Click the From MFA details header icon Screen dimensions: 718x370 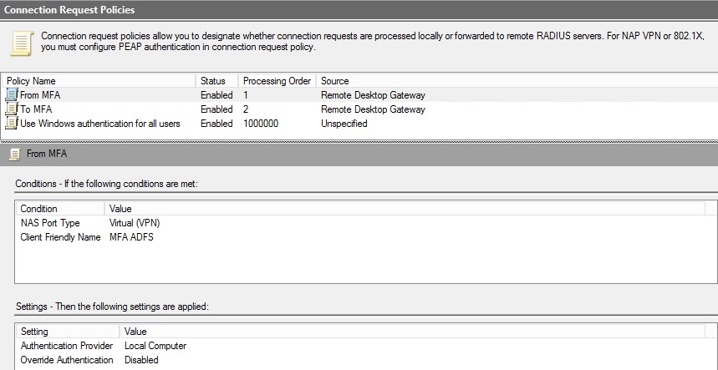pyautogui.click(x=15, y=155)
